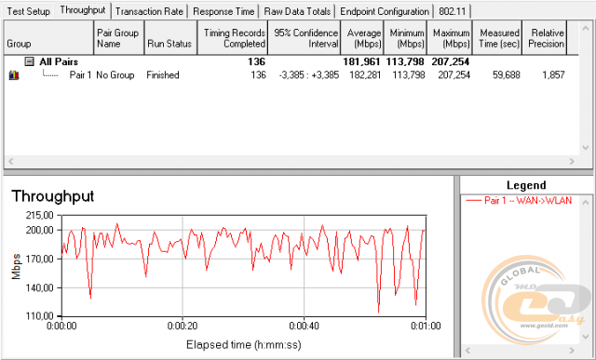Click the '182,281' average value

pyautogui.click(x=365, y=75)
